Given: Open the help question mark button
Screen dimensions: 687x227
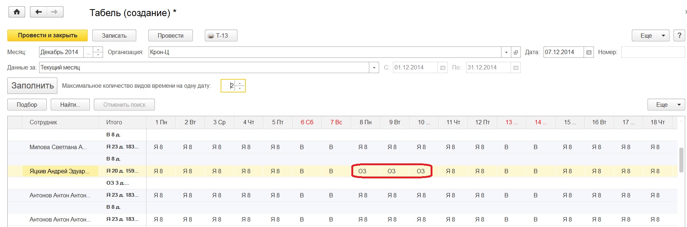Looking at the screenshot, I should click(679, 35).
